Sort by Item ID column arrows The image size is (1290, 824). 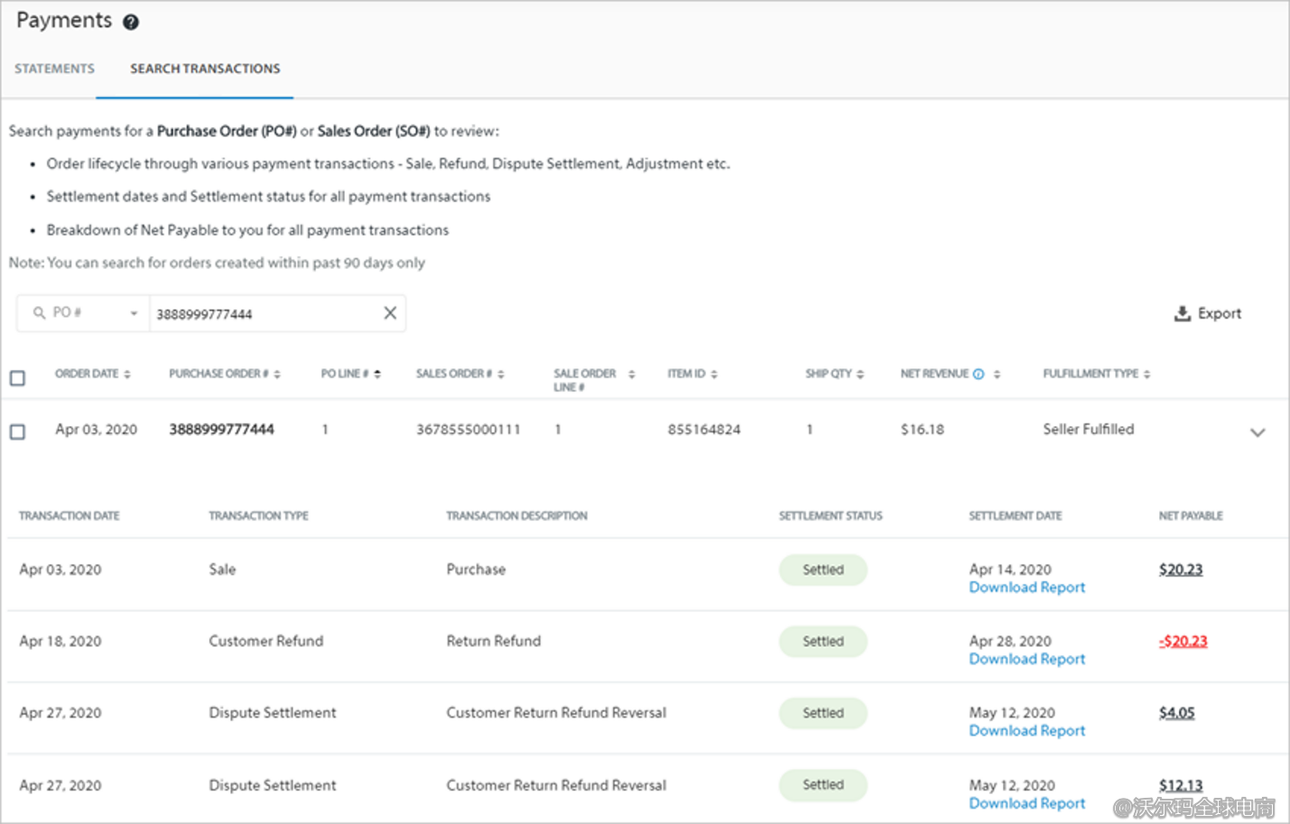(x=714, y=375)
